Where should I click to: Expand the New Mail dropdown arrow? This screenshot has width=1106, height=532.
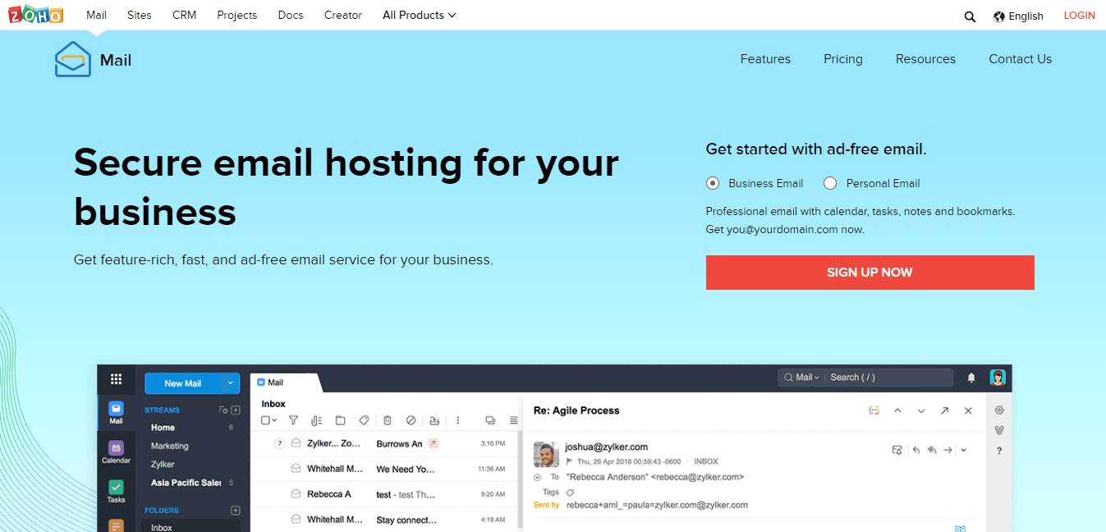[x=231, y=383]
